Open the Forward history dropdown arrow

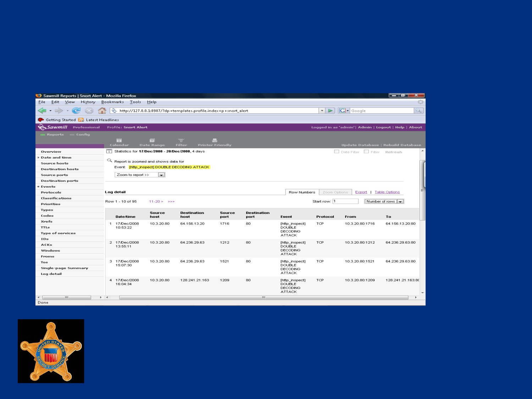67,111
